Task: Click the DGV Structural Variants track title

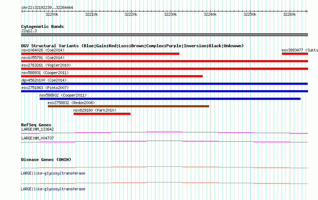Action: click(x=133, y=46)
